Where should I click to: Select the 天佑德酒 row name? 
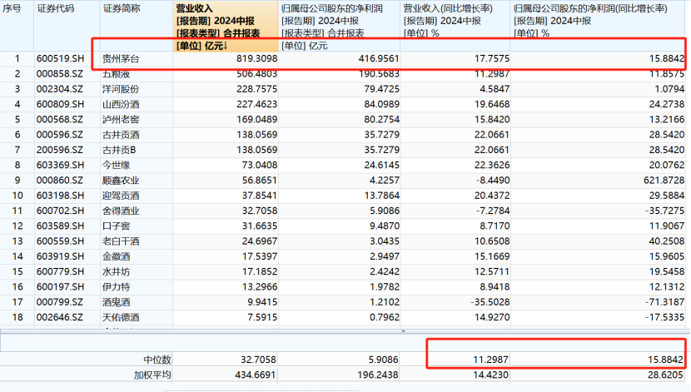(x=121, y=317)
